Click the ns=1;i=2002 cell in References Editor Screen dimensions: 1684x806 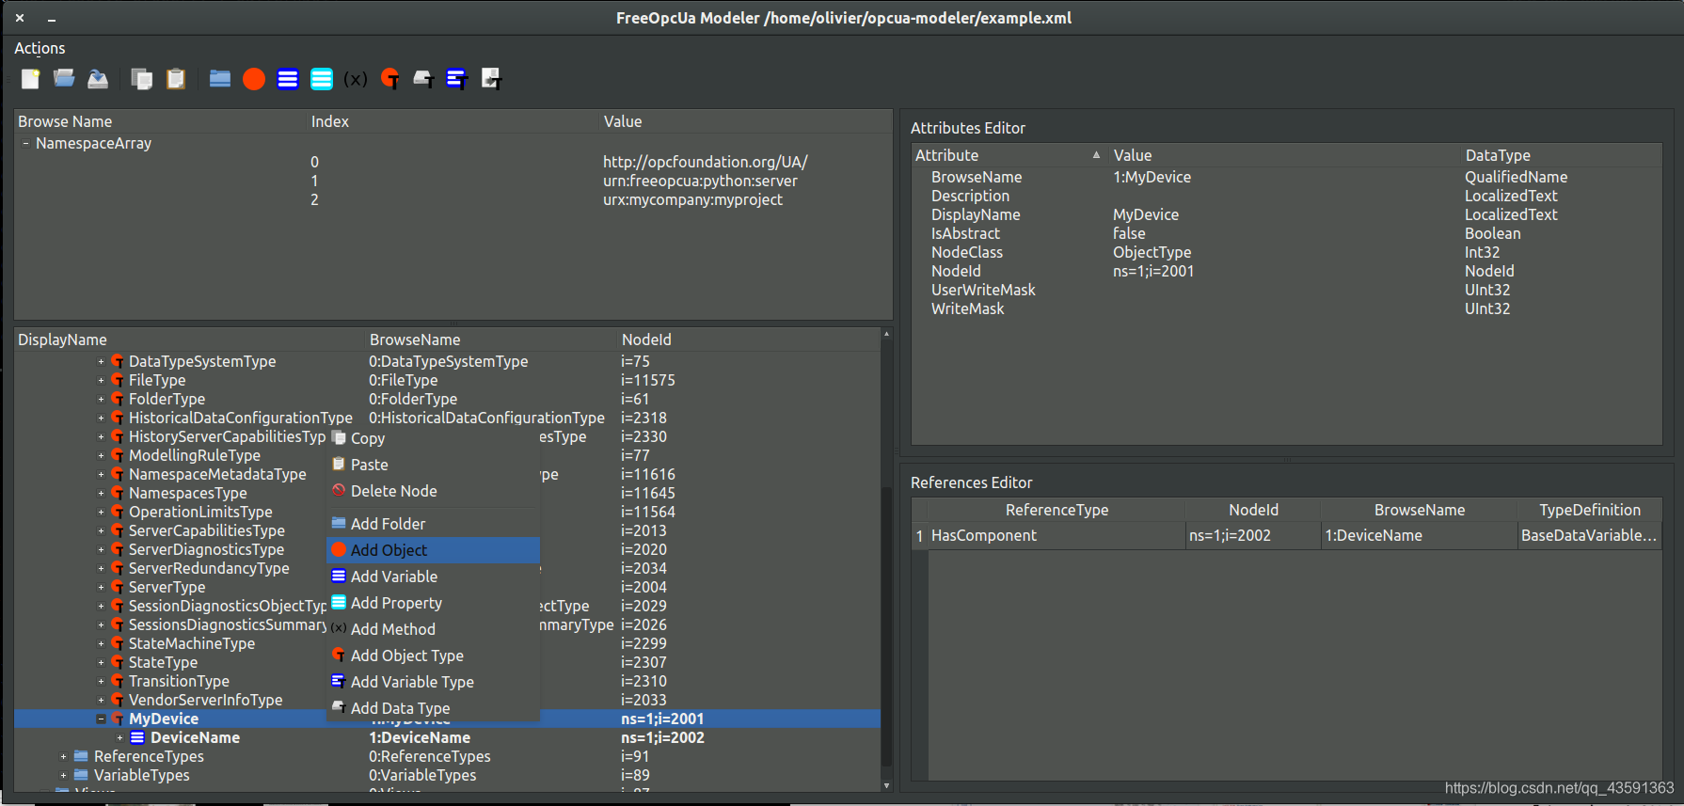pyautogui.click(x=1252, y=535)
